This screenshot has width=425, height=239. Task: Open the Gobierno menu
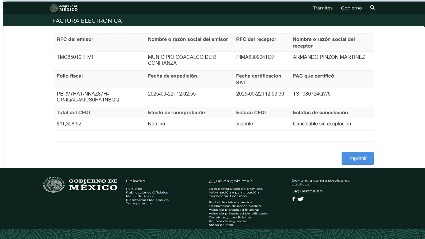[351, 8]
